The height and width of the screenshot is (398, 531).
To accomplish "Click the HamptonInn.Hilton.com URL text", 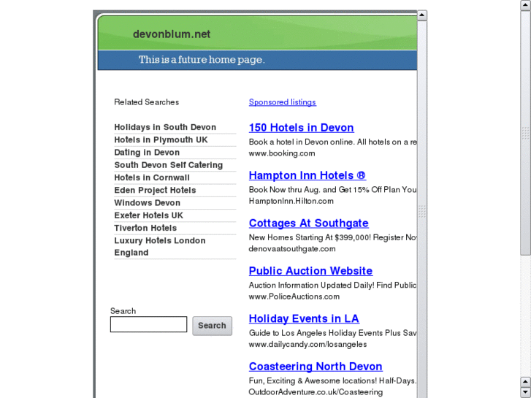I will coord(291,202).
